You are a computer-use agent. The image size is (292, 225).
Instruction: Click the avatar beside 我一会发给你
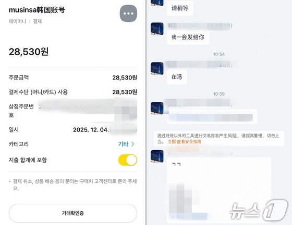(157, 29)
